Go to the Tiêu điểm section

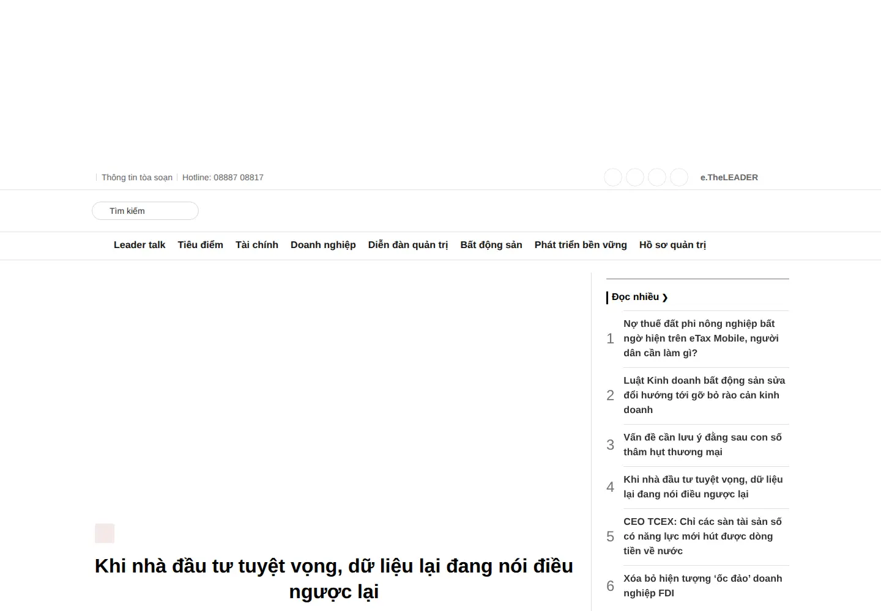(201, 245)
